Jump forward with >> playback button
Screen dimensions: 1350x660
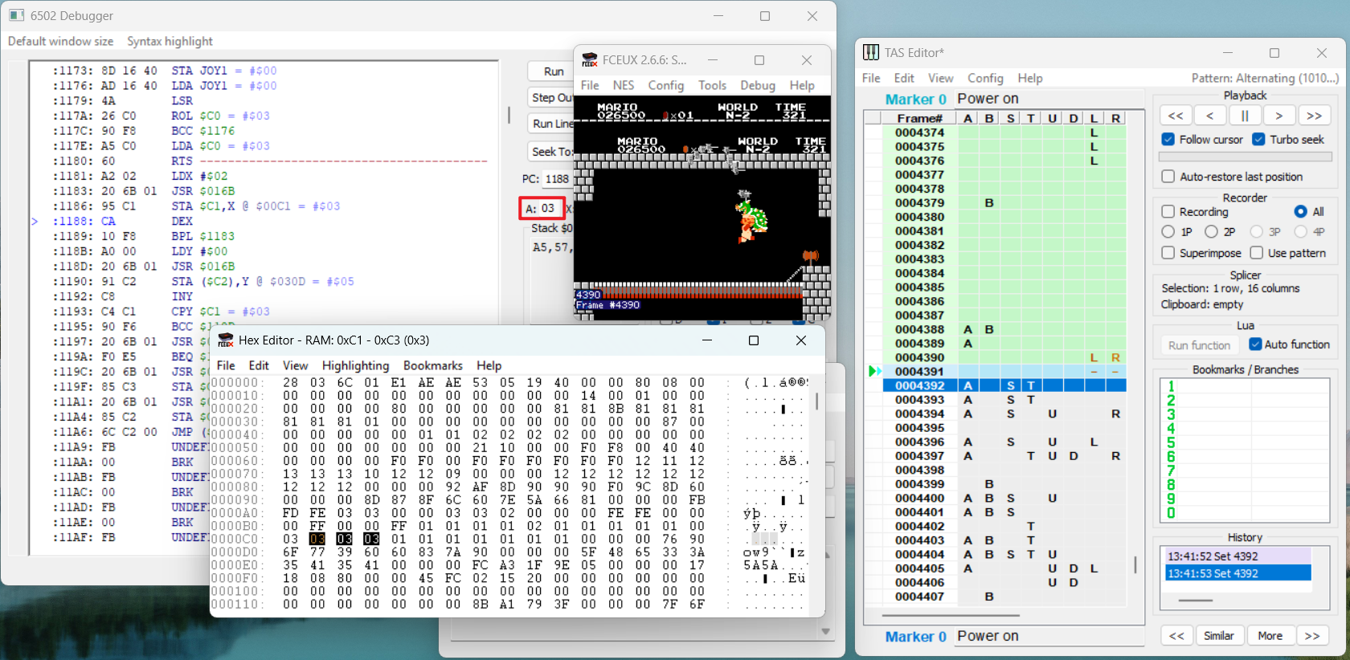(x=1315, y=116)
